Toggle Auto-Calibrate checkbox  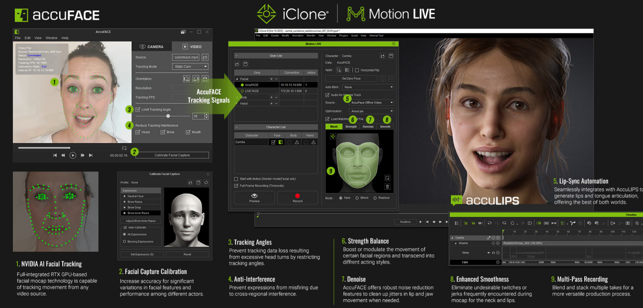[125, 228]
